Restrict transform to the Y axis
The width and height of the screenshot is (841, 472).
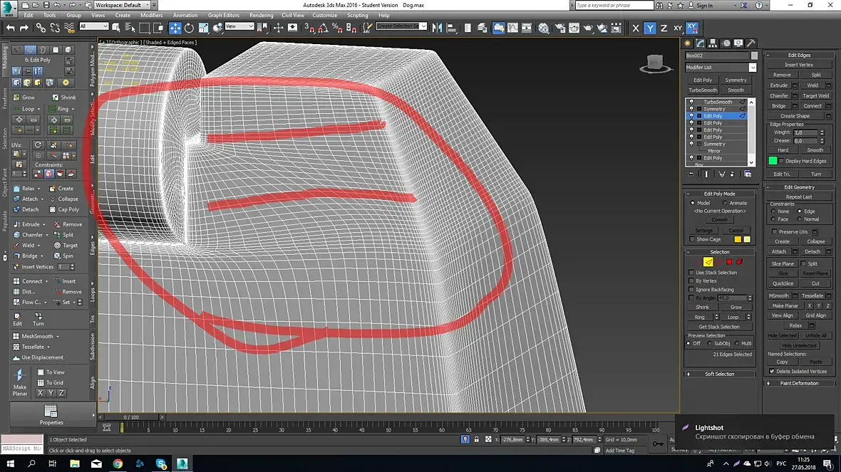pyautogui.click(x=650, y=28)
